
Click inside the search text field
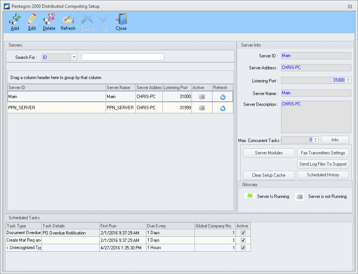123,57
